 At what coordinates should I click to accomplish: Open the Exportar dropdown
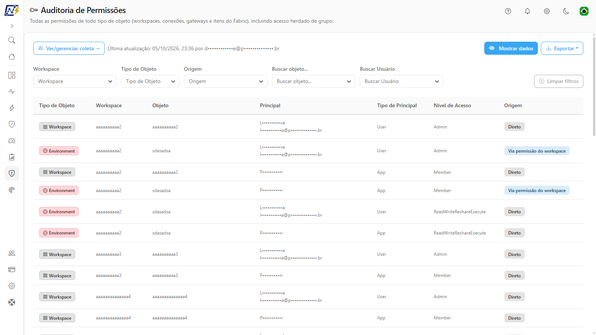point(562,48)
